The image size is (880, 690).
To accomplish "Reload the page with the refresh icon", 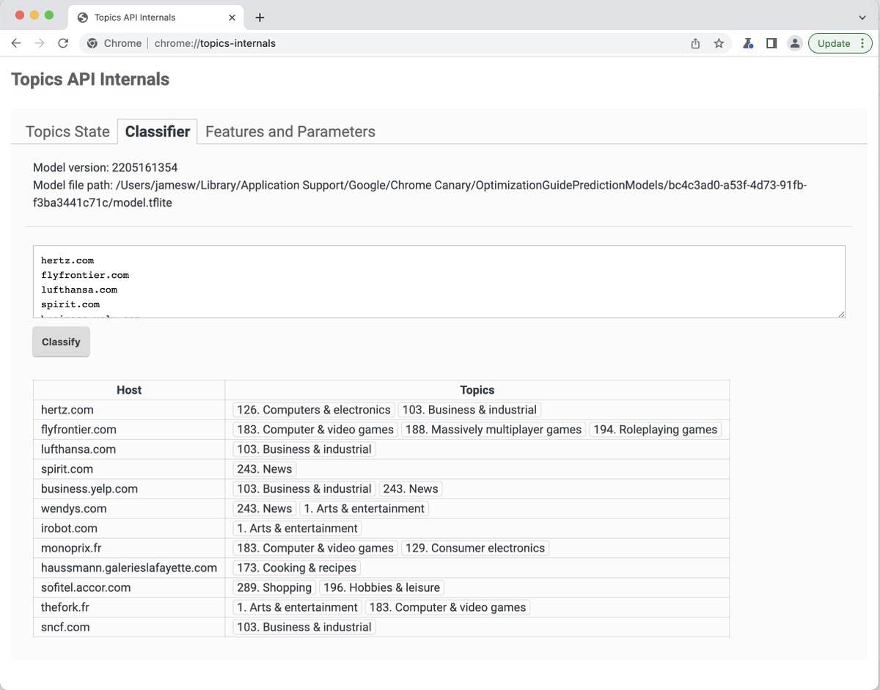I will (x=63, y=43).
